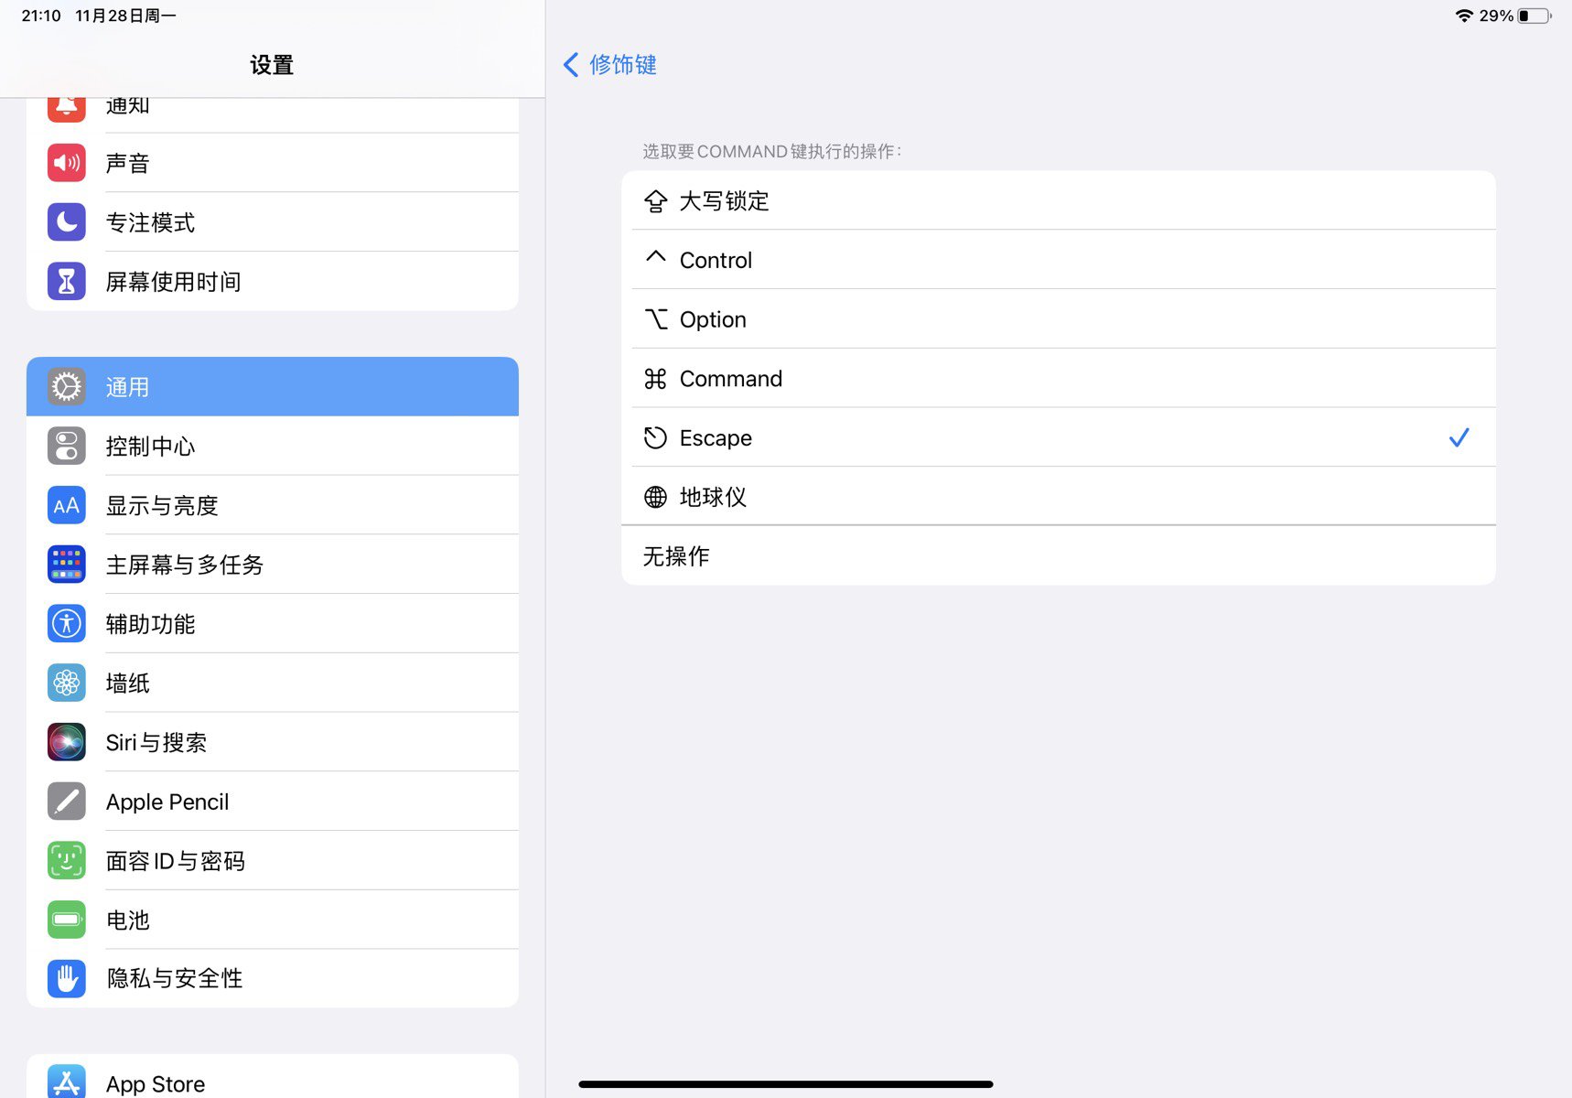Tap the Privacy hand icon
This screenshot has height=1098, width=1572.
pyautogui.click(x=66, y=979)
